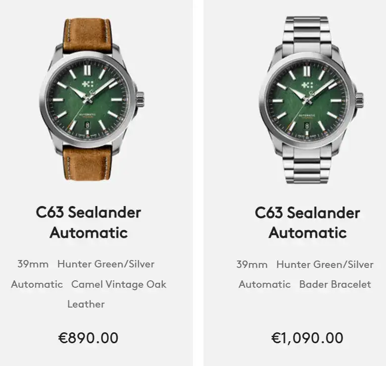Click the green dial of the leather strap watch
386x366 pixels.
[88, 101]
